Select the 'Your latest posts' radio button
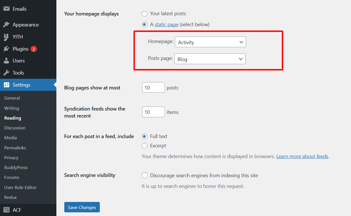Image resolution: width=351 pixels, height=216 pixels. click(x=145, y=13)
